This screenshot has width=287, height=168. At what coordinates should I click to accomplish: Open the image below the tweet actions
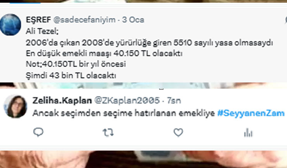click(x=143, y=159)
